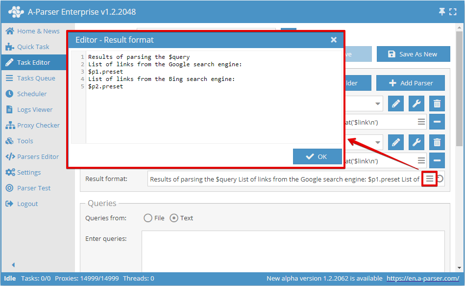
Task: Confirm with the OK button
Action: click(317, 156)
